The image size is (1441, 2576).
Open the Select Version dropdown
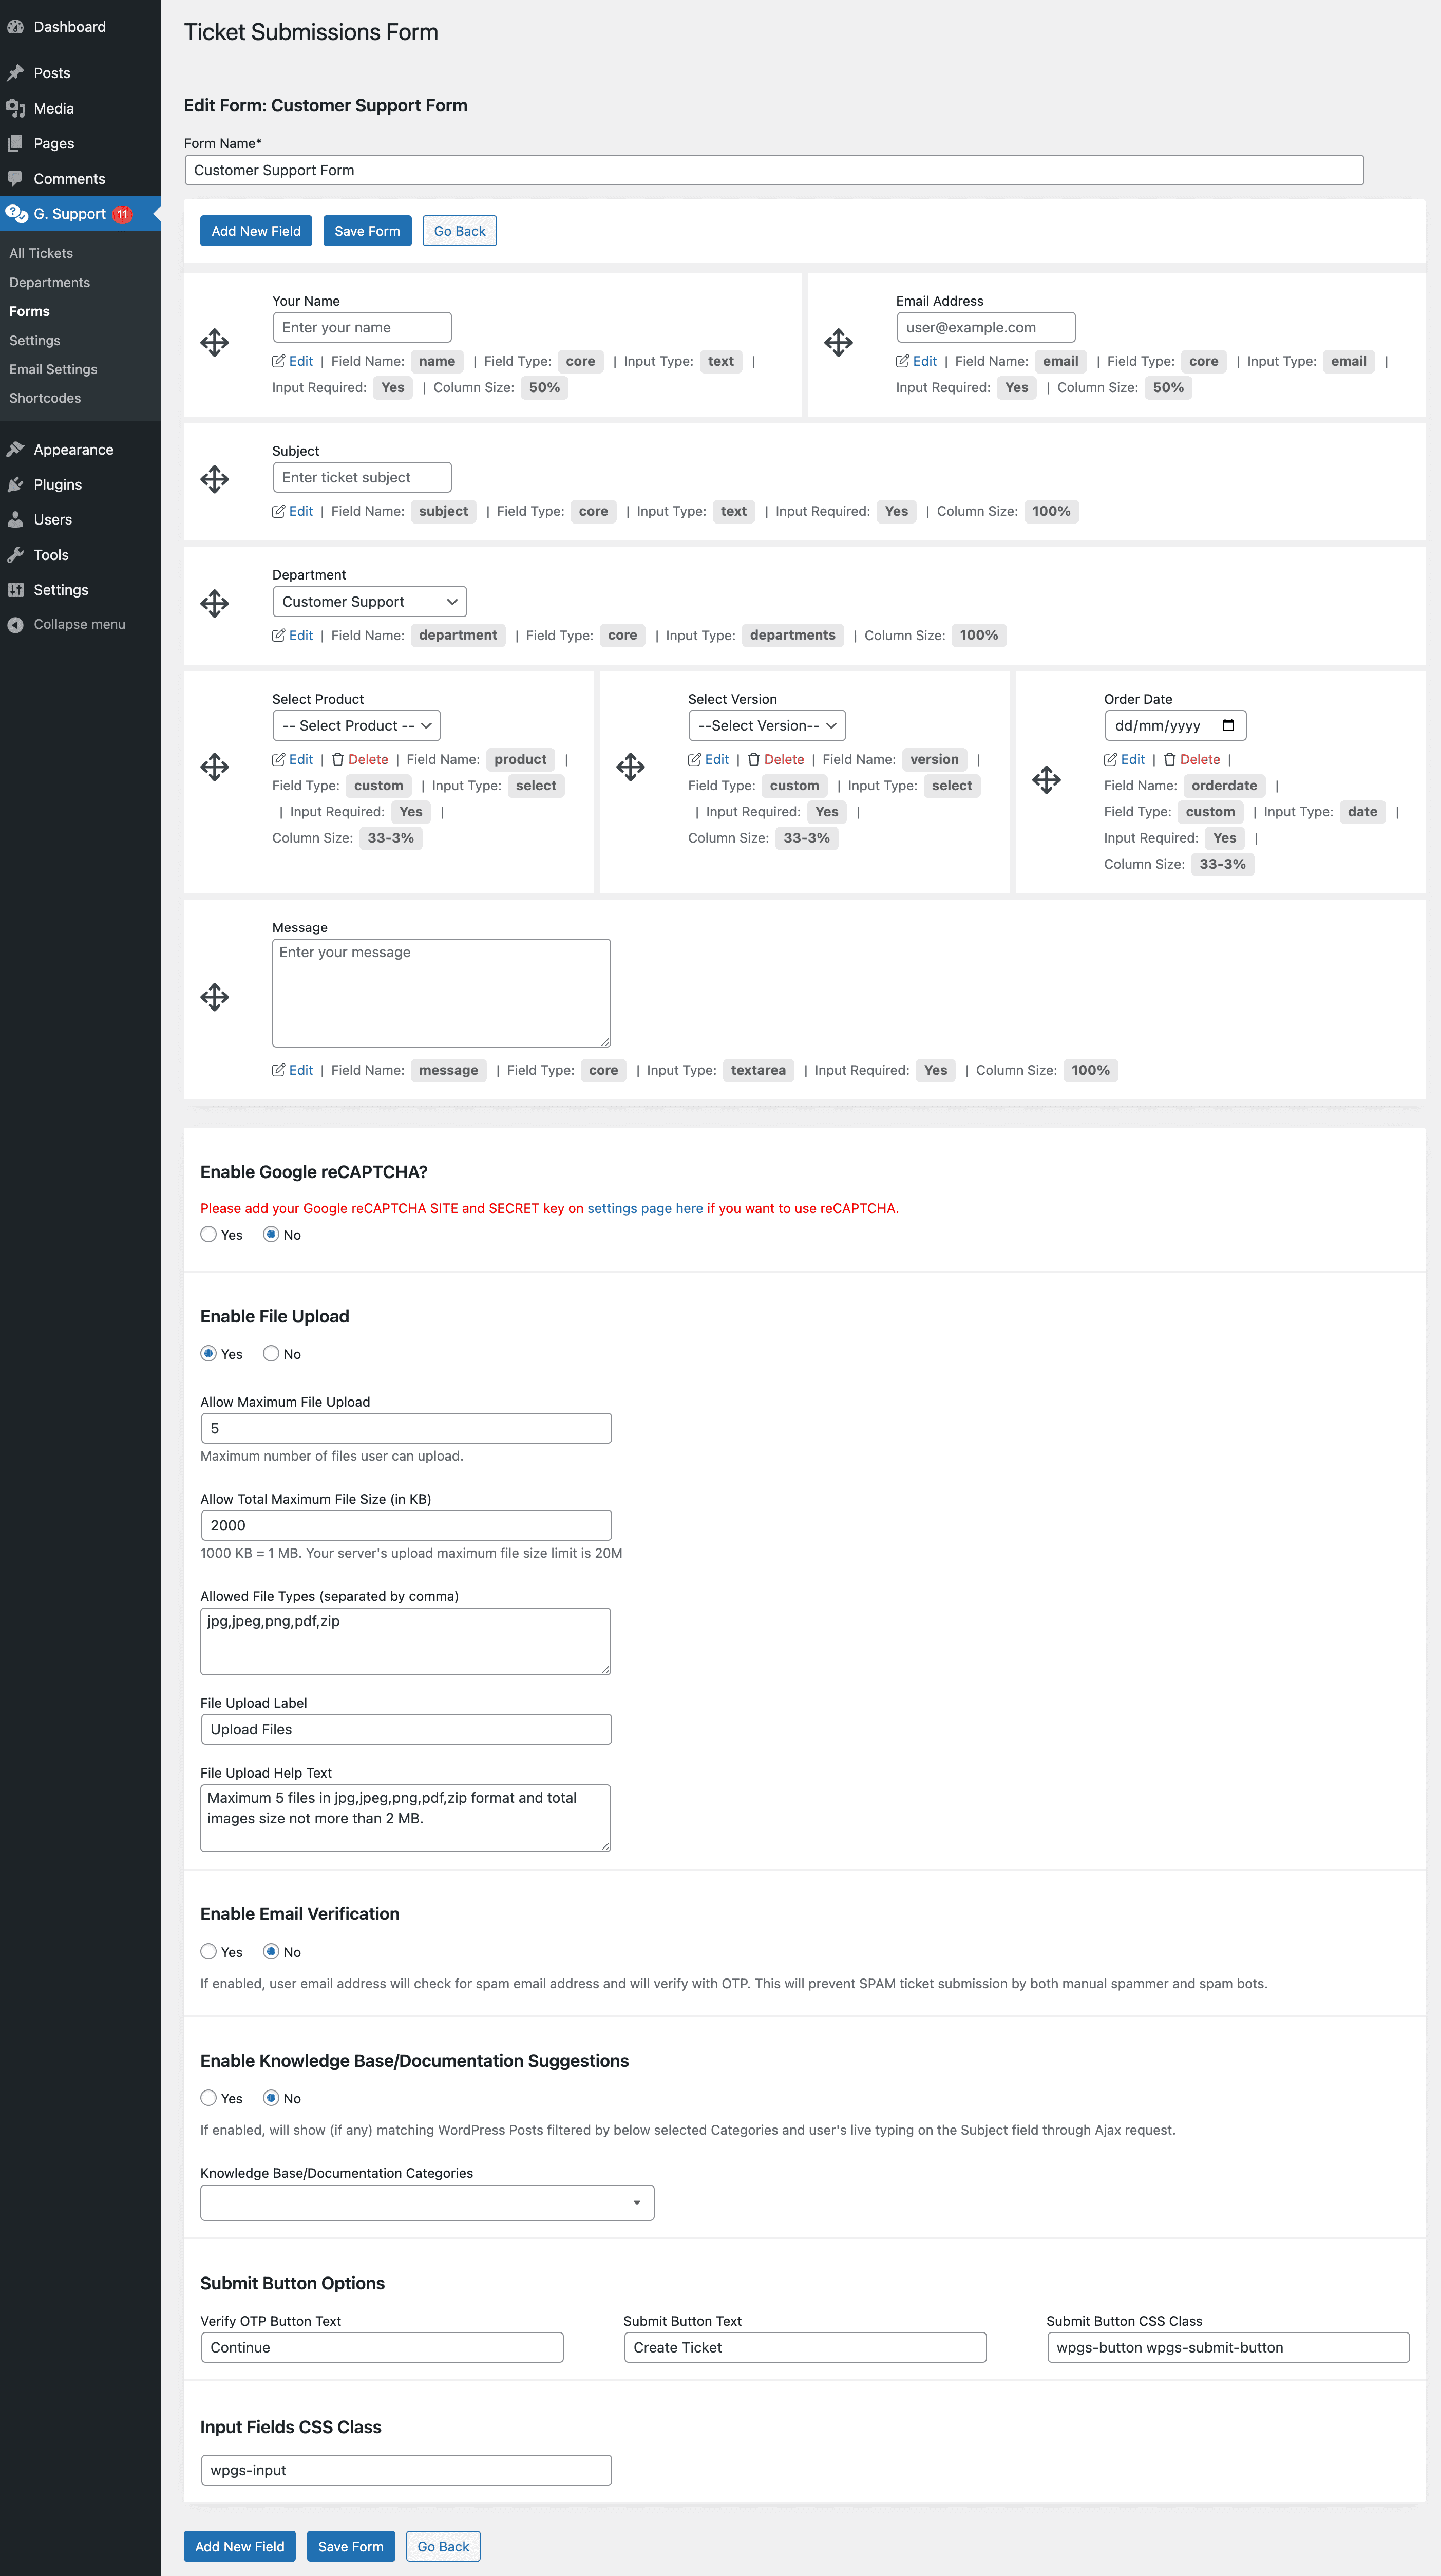767,725
